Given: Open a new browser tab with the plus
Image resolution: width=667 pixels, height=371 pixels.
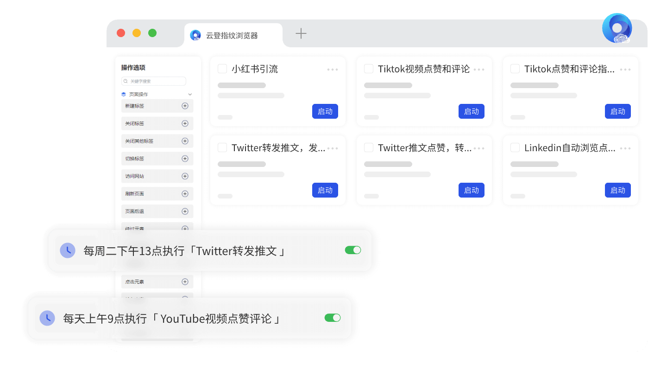Looking at the screenshot, I should tap(301, 33).
